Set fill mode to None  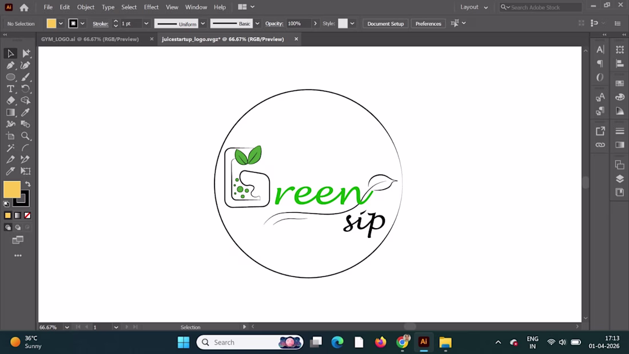tap(27, 216)
